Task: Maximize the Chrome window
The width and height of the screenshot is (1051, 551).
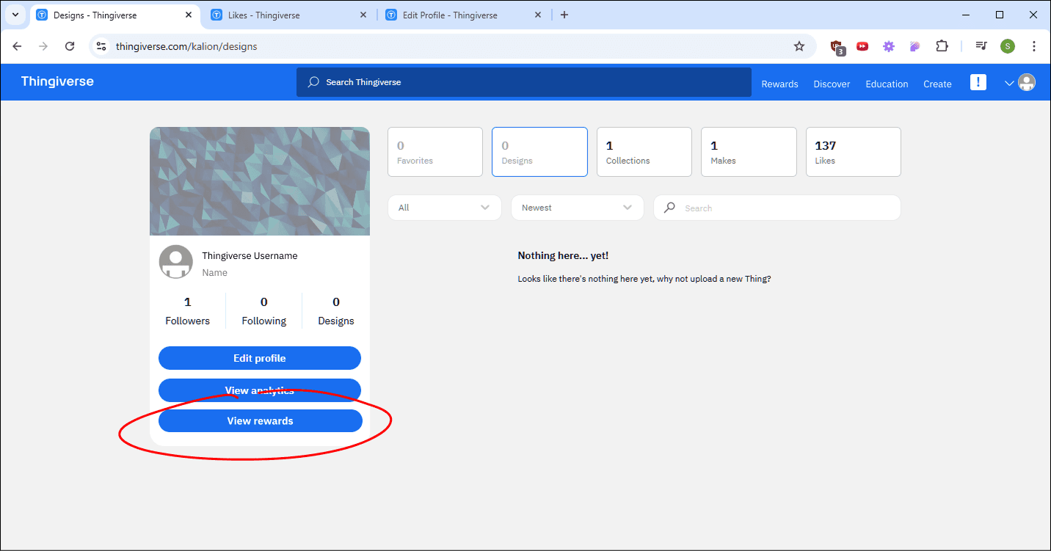Action: (1000, 15)
